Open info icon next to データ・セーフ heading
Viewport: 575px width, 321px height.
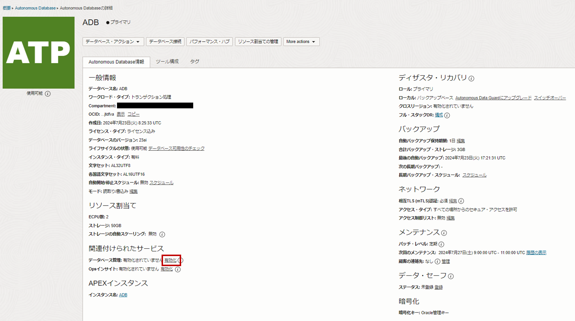451,276
